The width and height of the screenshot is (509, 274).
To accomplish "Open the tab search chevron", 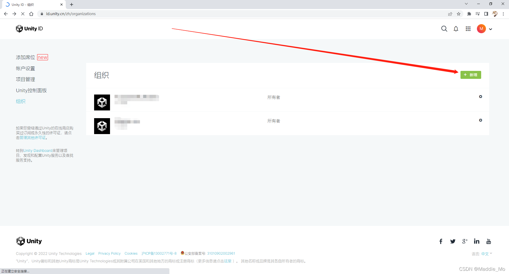I will click(466, 4).
